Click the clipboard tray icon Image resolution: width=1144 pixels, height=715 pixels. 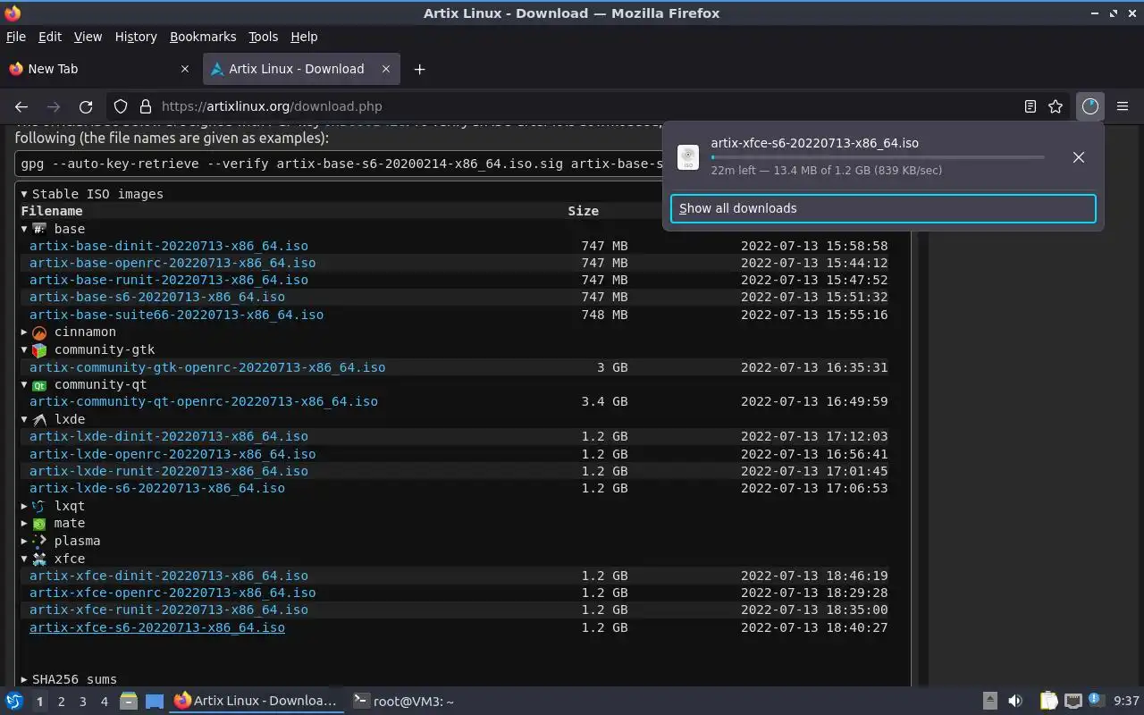click(1048, 702)
